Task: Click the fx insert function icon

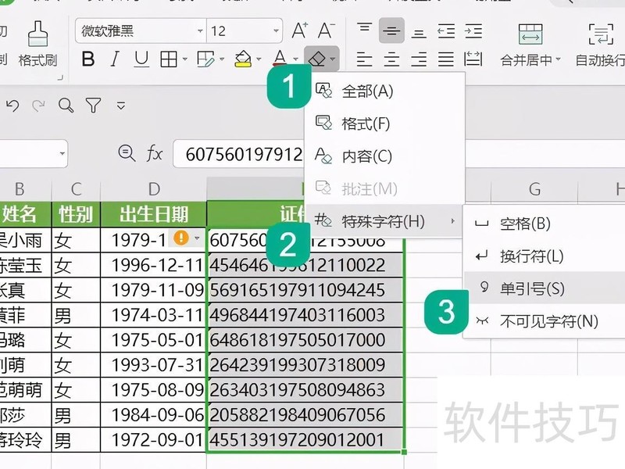Action: point(155,153)
